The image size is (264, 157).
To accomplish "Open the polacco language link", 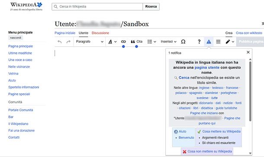I will (181, 93).
